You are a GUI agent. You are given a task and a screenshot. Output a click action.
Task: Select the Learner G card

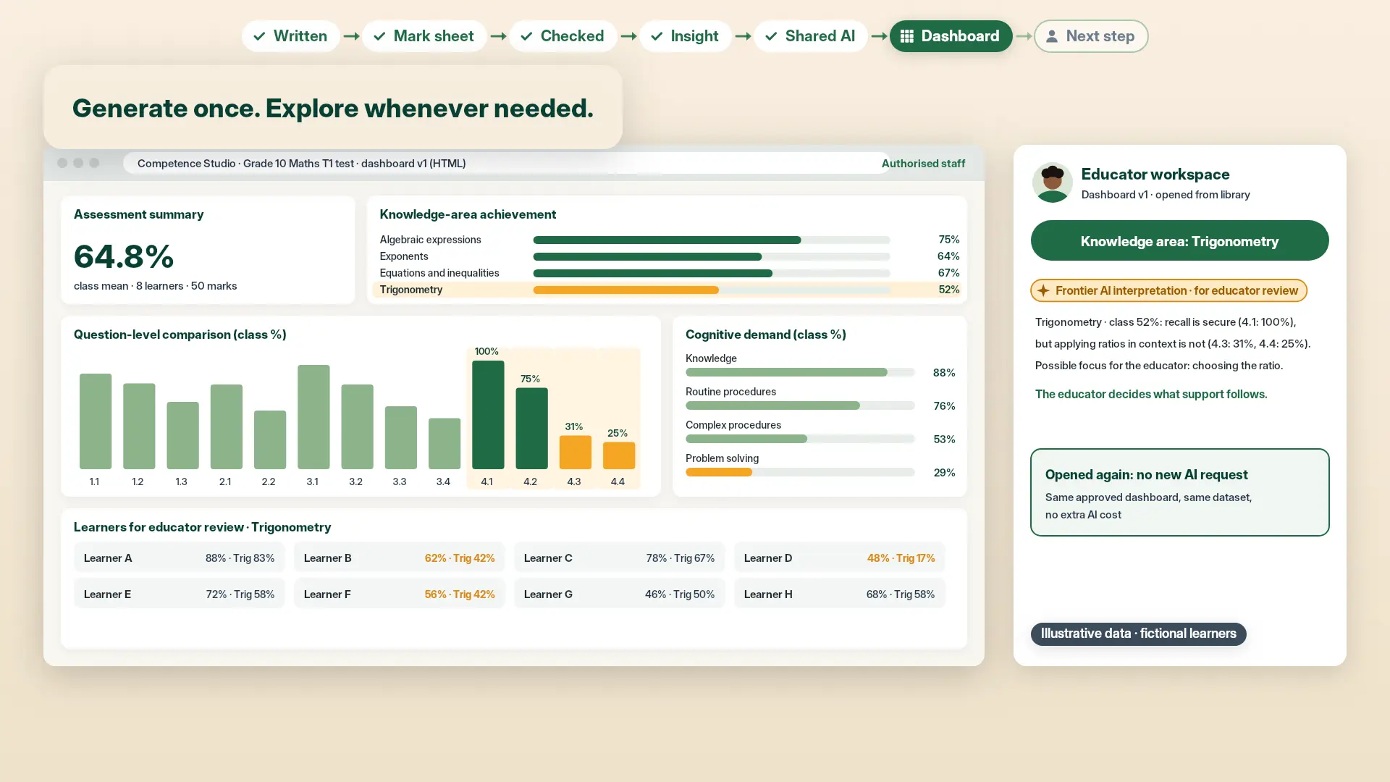click(620, 594)
